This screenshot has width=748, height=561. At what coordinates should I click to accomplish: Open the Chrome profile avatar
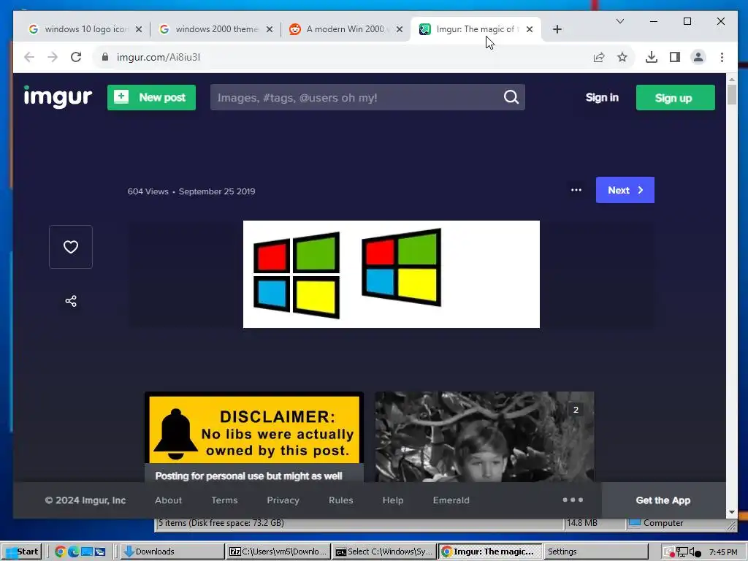tap(698, 57)
